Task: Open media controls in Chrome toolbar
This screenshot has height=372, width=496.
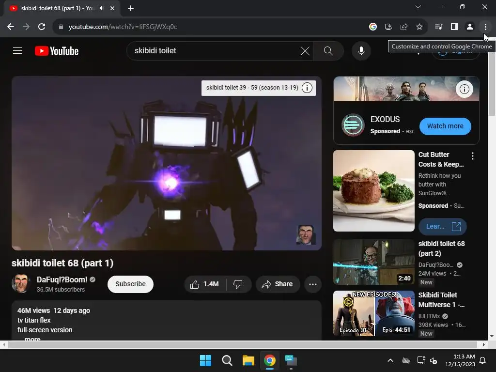Action: tap(438, 27)
